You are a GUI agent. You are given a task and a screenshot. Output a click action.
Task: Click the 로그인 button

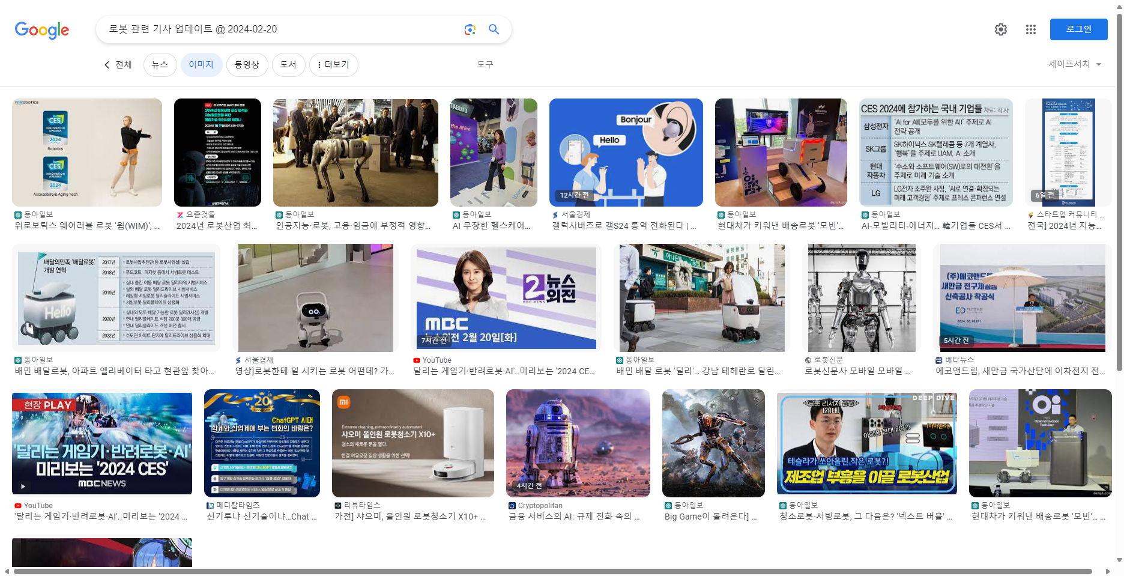[x=1078, y=29]
